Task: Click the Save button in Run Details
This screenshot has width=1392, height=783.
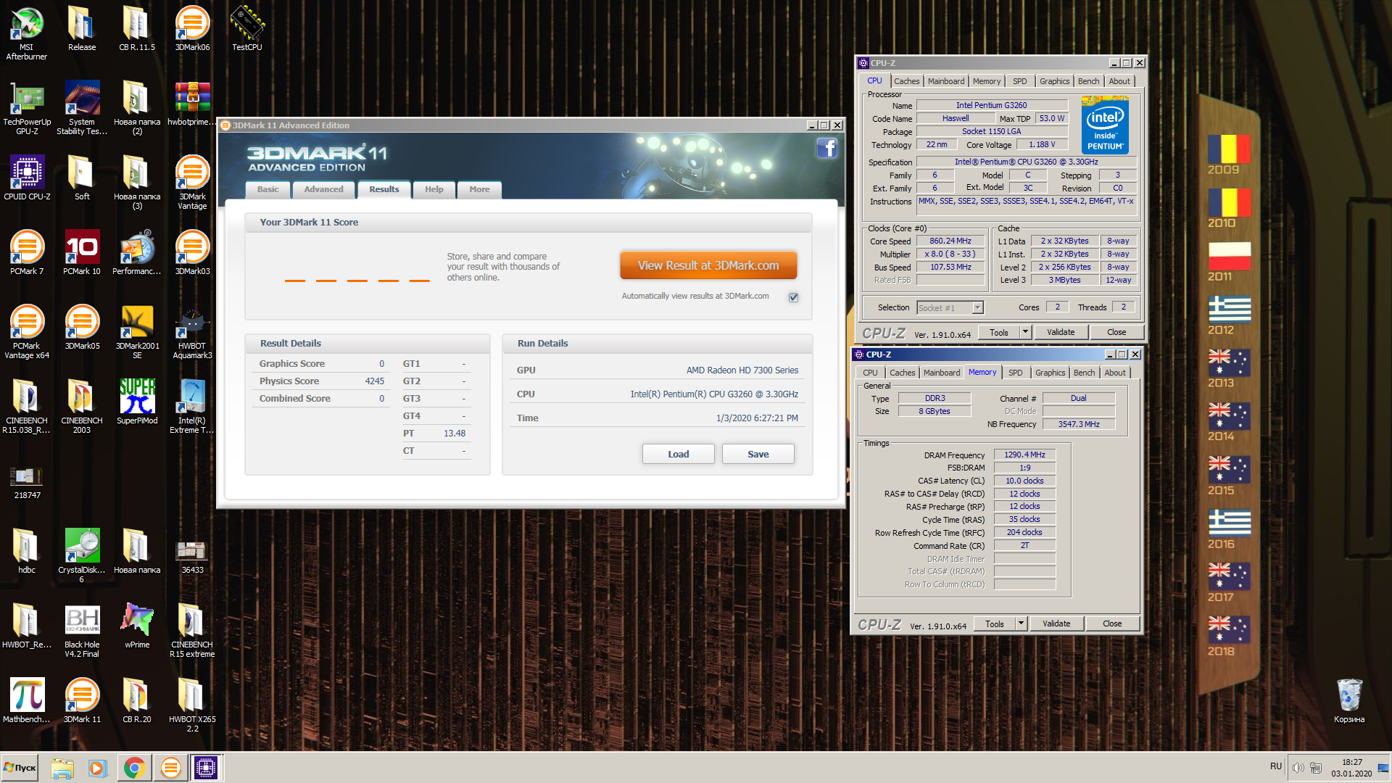Action: pyautogui.click(x=758, y=455)
